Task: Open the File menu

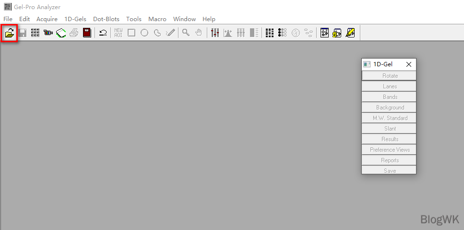Action: (x=8, y=19)
